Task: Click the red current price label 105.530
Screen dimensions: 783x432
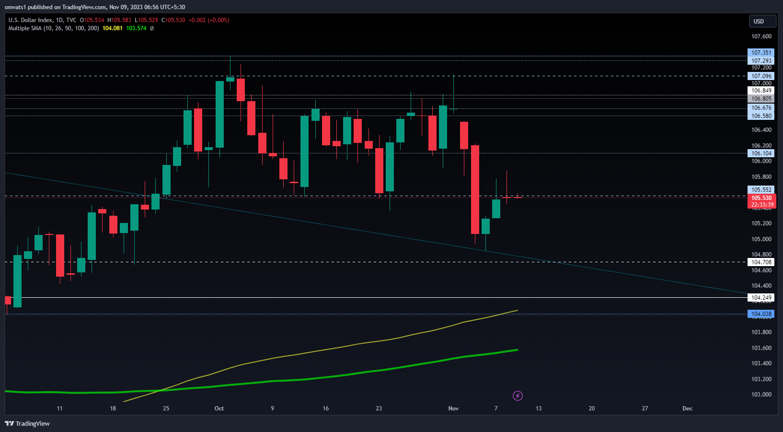Action: pyautogui.click(x=761, y=198)
